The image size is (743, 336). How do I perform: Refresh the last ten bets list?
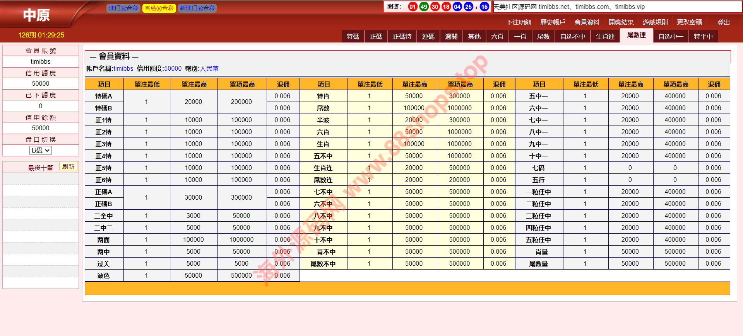(68, 166)
